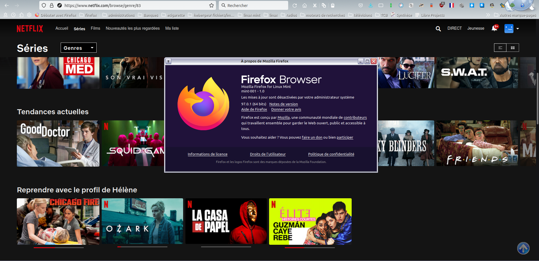
Task: Click the scroll-to-top arrow button
Action: point(523,248)
